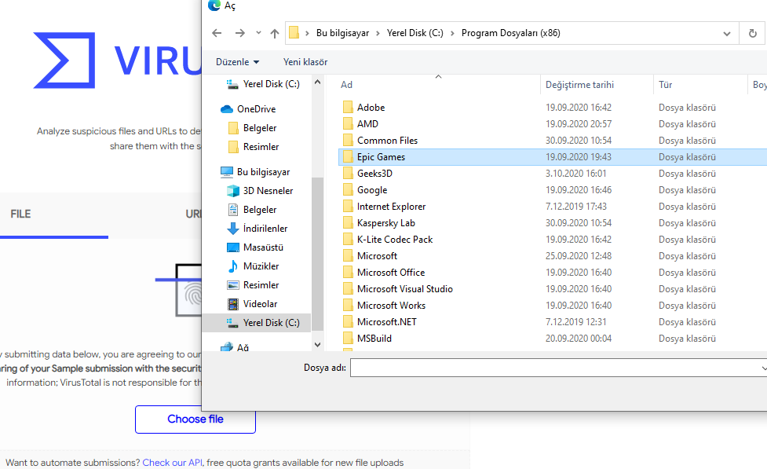Select Bu bilgisayar in the address breadcrumb
The height and width of the screenshot is (469, 767).
tap(342, 33)
